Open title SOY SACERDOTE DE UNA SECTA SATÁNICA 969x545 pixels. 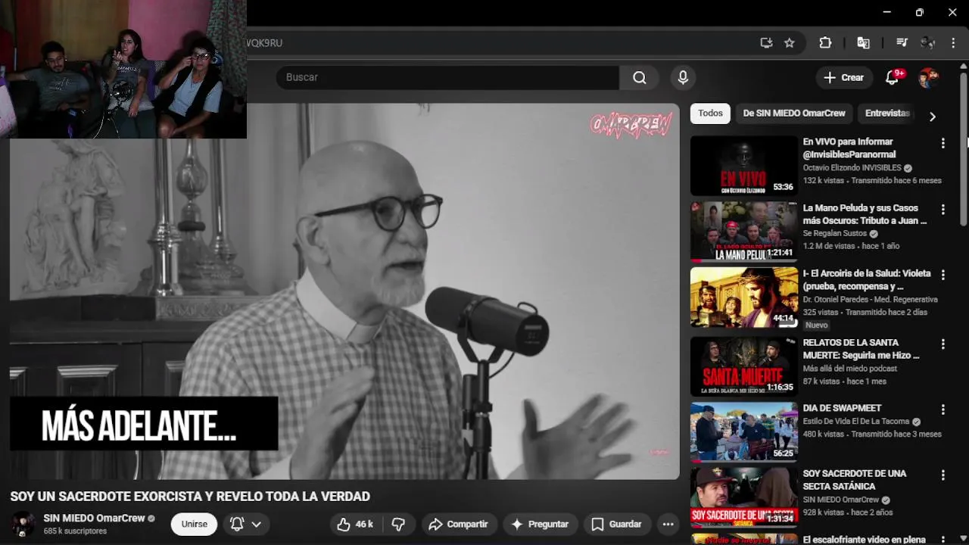click(x=855, y=480)
